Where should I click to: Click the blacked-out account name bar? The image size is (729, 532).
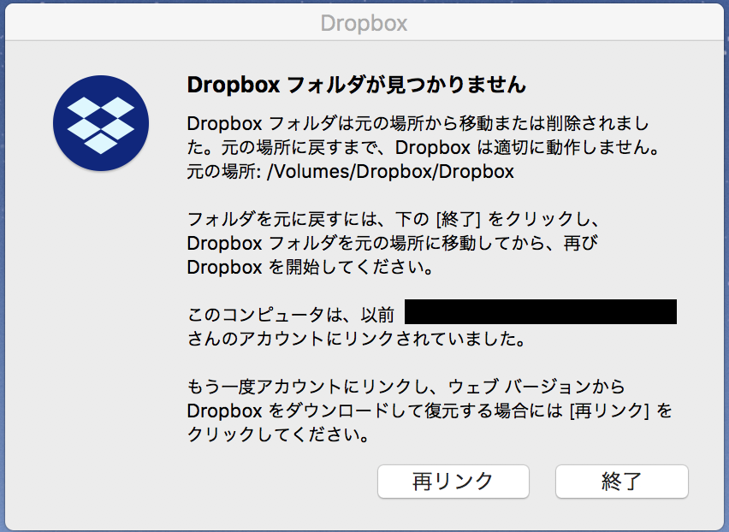tap(541, 312)
